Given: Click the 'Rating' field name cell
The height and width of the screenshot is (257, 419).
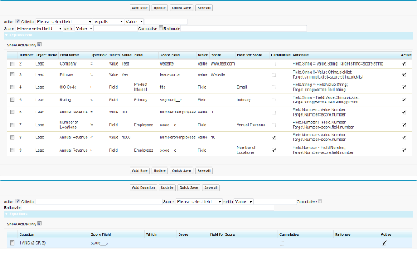Looking at the screenshot, I should (65, 100).
